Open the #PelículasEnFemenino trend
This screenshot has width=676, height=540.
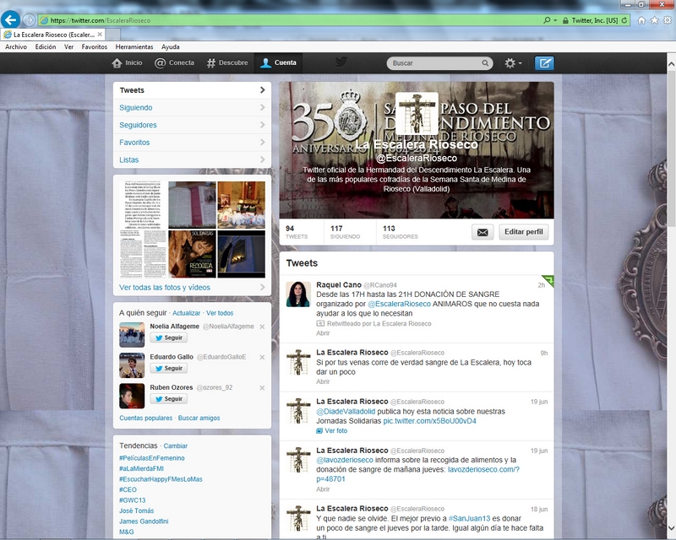coord(152,458)
